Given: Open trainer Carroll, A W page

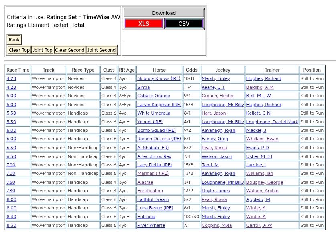Looking at the screenshot, I should coord(259,226).
